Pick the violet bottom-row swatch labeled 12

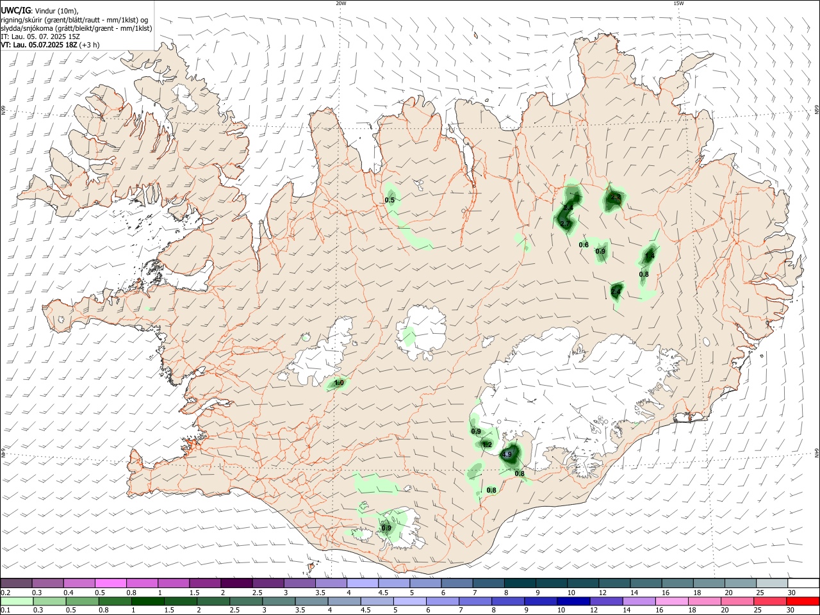pos(607,602)
